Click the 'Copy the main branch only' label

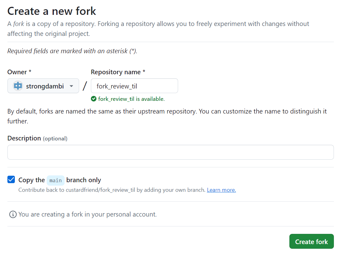coord(83,180)
